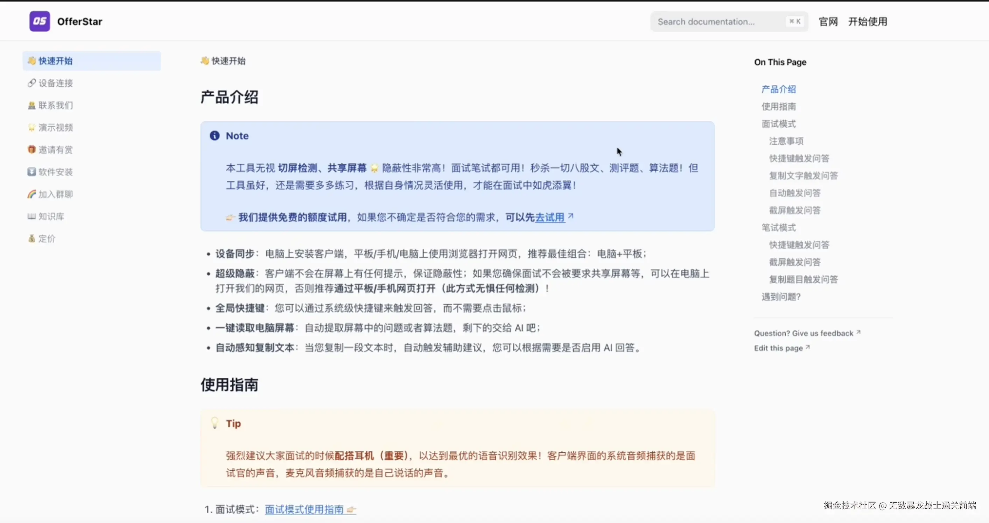This screenshot has width=989, height=523.
Task: Follow the 去试用 trial link
Action: [550, 217]
